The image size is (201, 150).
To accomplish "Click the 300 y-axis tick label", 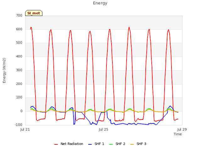I will (19, 70).
